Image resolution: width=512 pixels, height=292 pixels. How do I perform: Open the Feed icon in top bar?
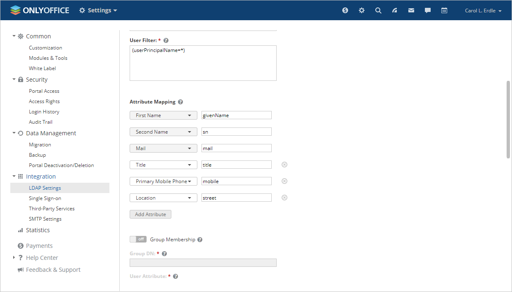pyautogui.click(x=394, y=10)
